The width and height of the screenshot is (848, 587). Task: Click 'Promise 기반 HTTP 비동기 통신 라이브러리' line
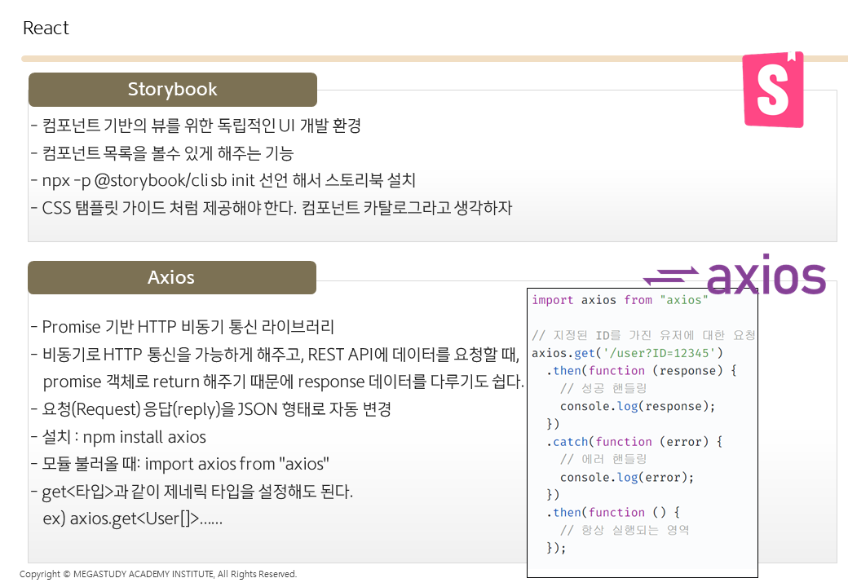point(183,327)
